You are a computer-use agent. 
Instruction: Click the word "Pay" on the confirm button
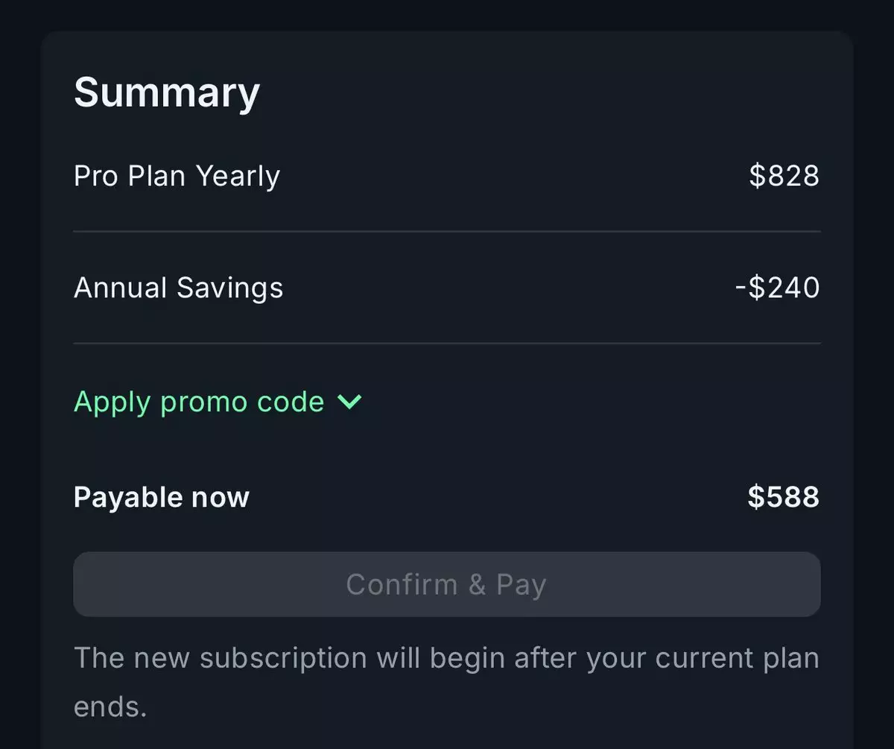pyautogui.click(x=521, y=585)
